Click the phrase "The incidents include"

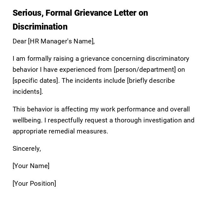(93, 81)
